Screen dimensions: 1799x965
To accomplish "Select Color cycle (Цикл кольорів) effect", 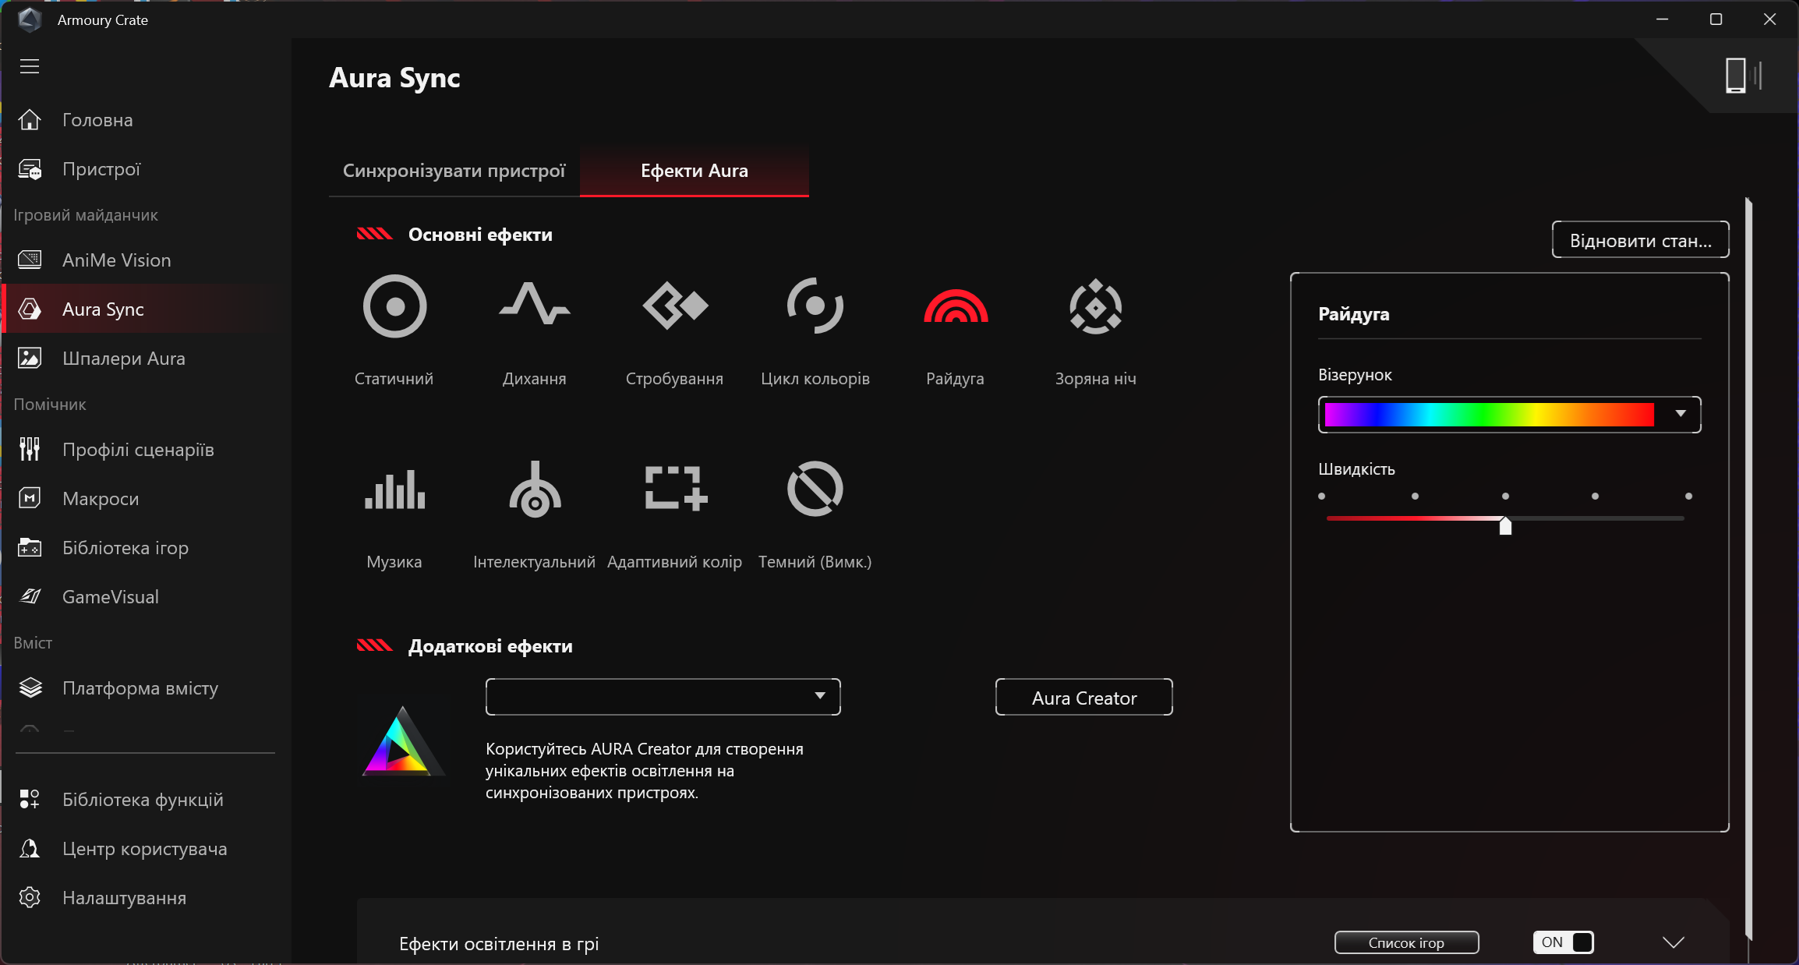I will 815,306.
